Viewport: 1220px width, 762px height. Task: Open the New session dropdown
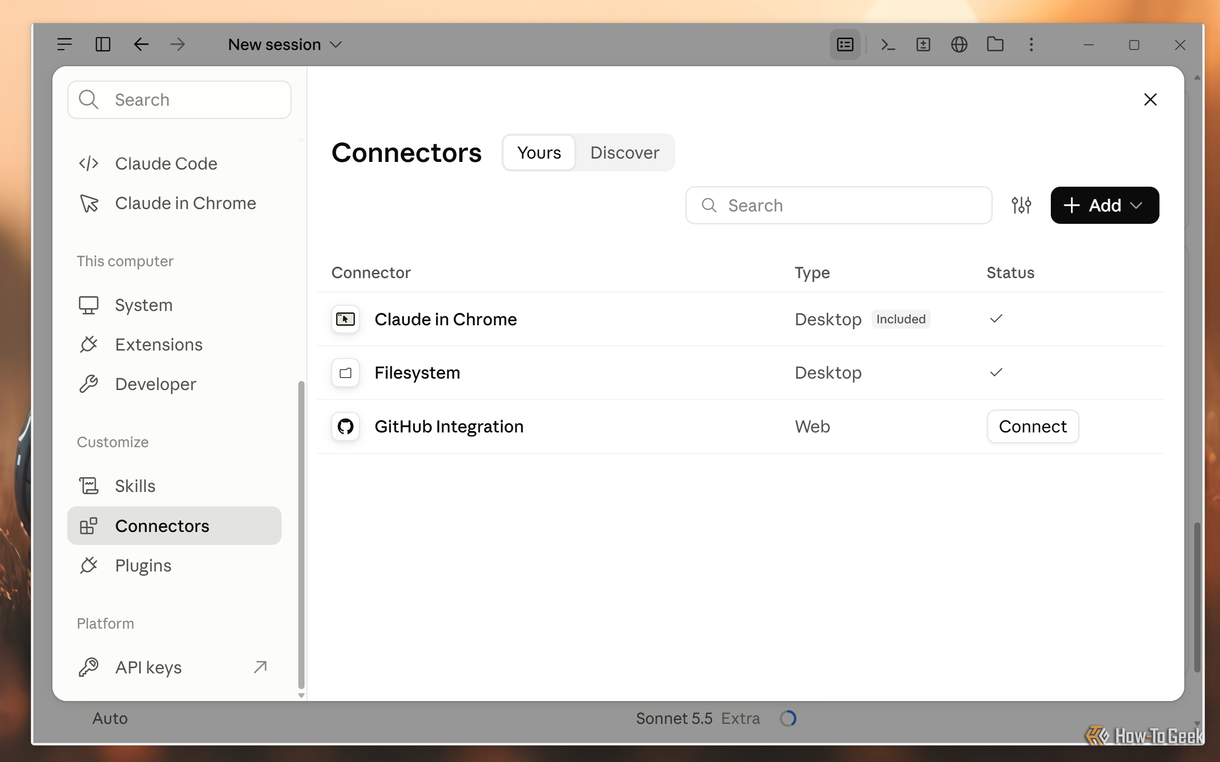click(x=285, y=44)
